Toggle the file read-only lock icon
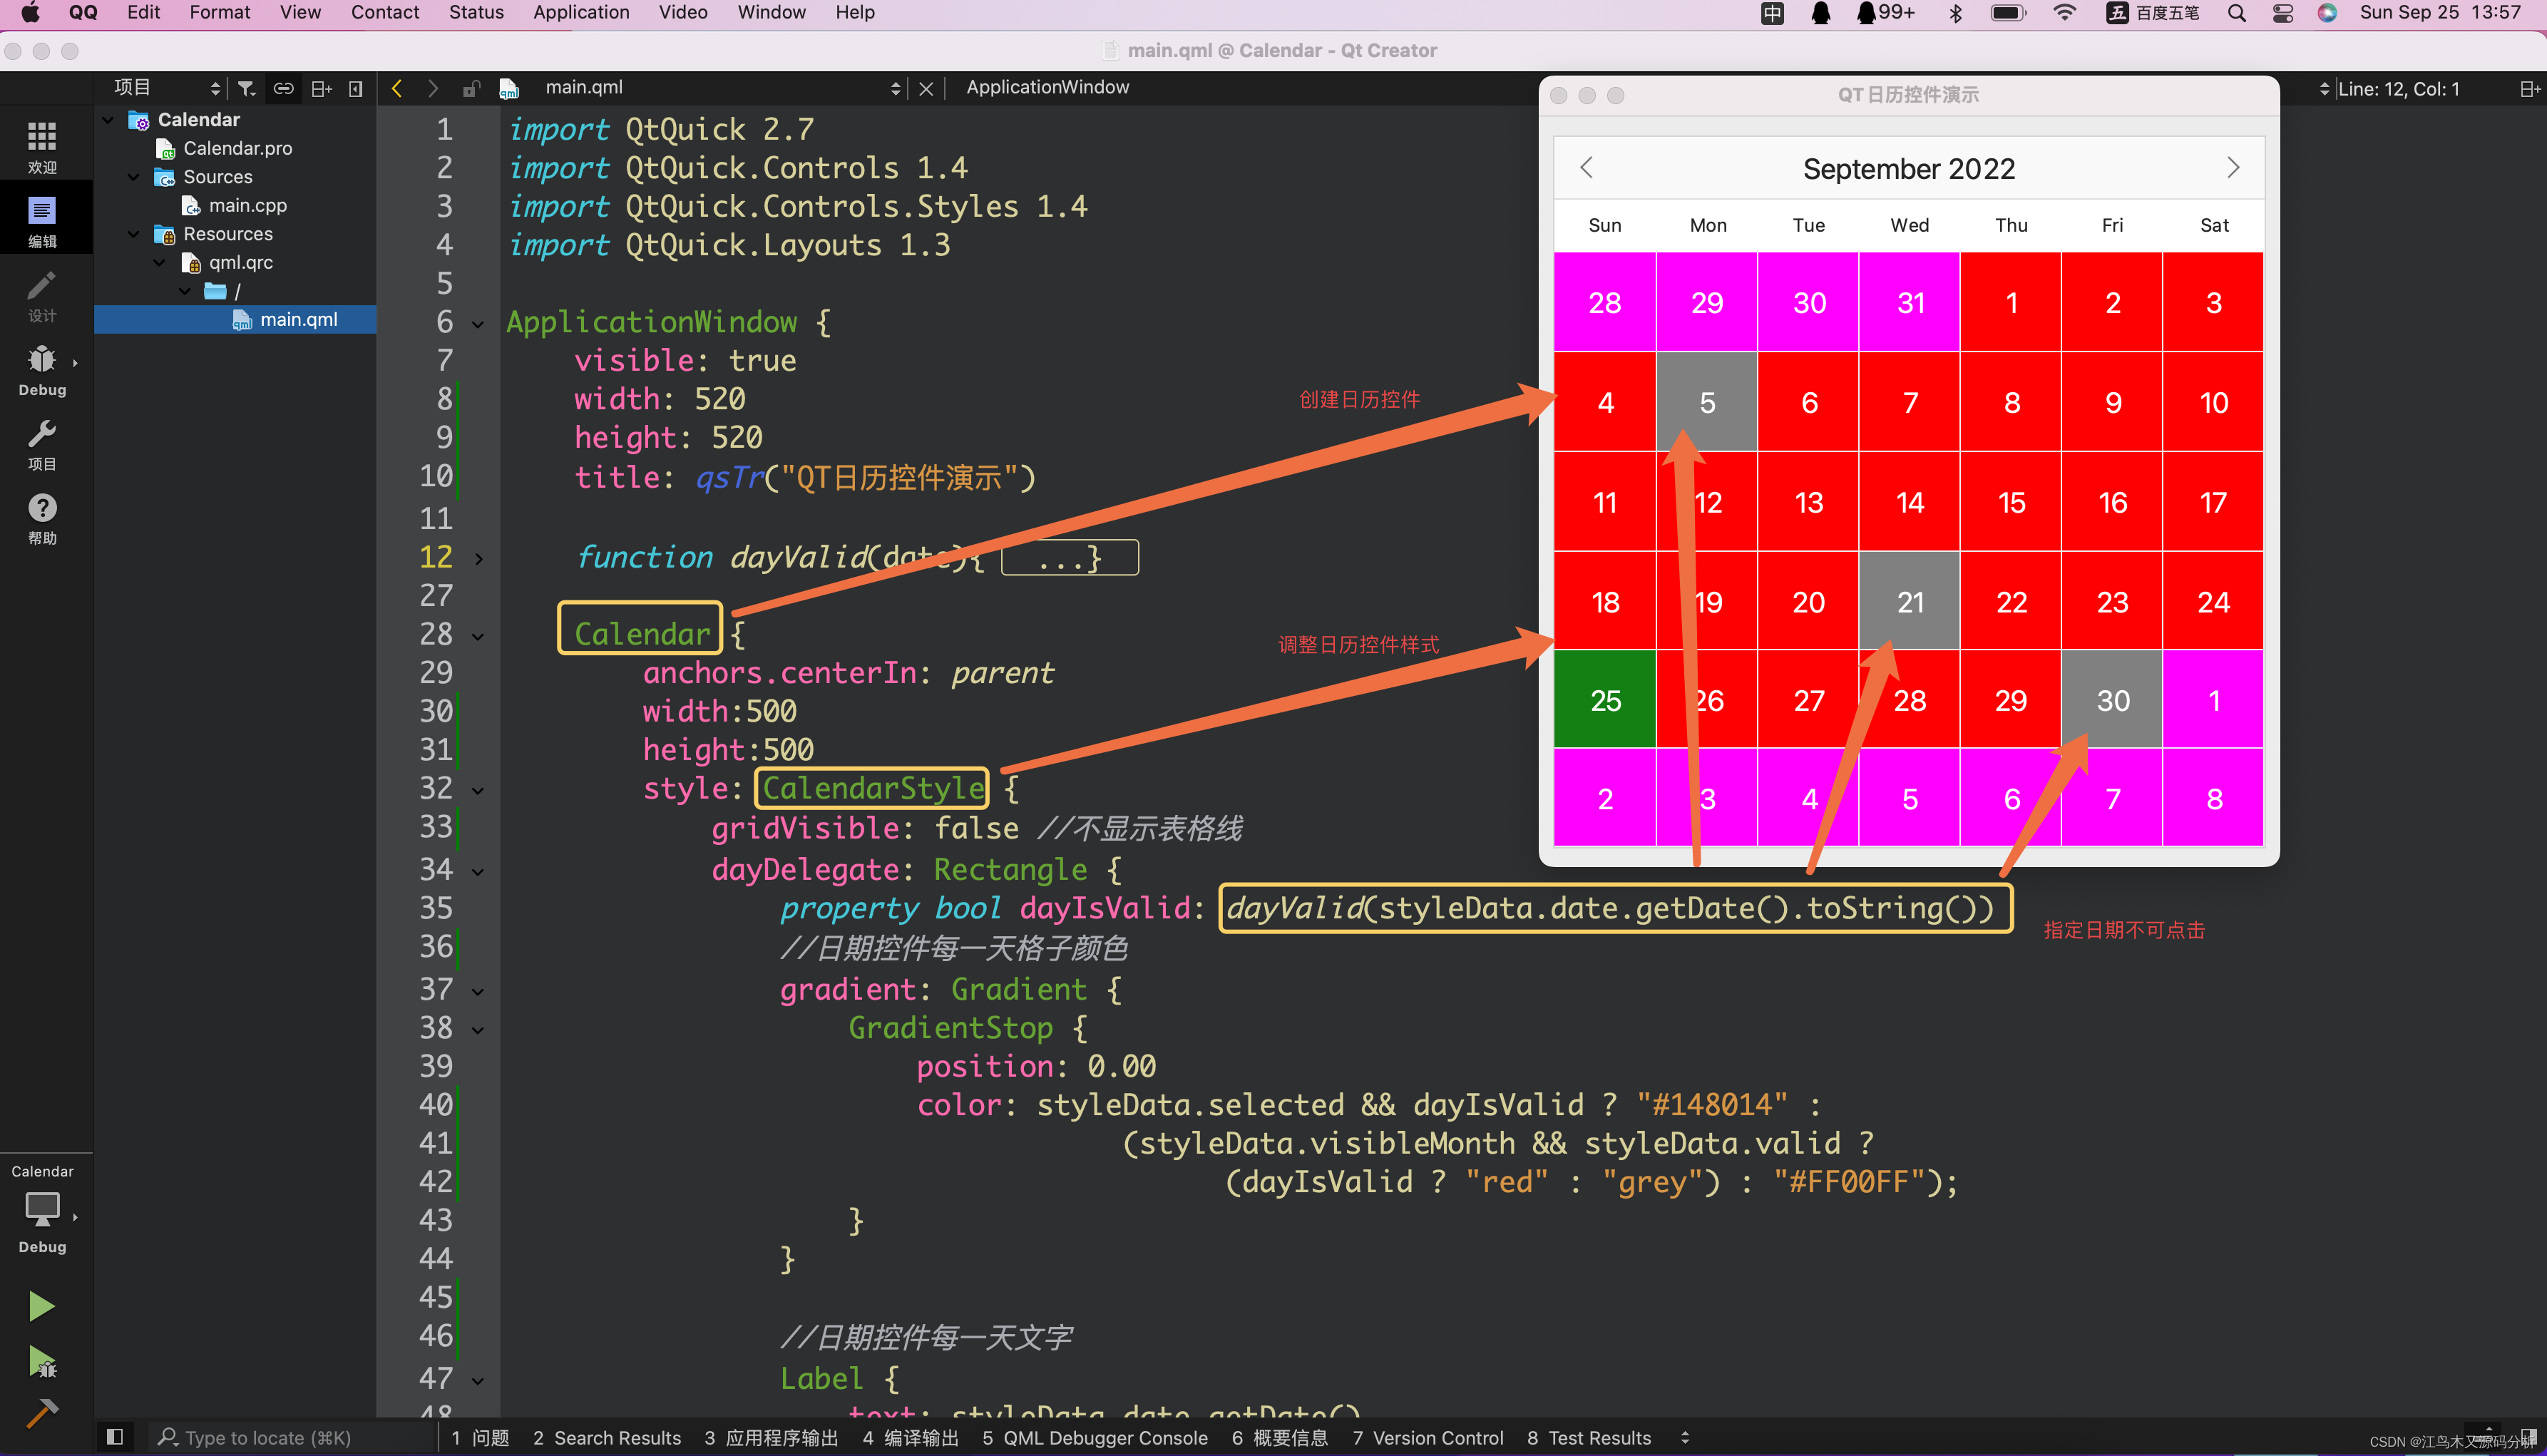Viewport: 2547px width, 1456px height. (x=471, y=88)
